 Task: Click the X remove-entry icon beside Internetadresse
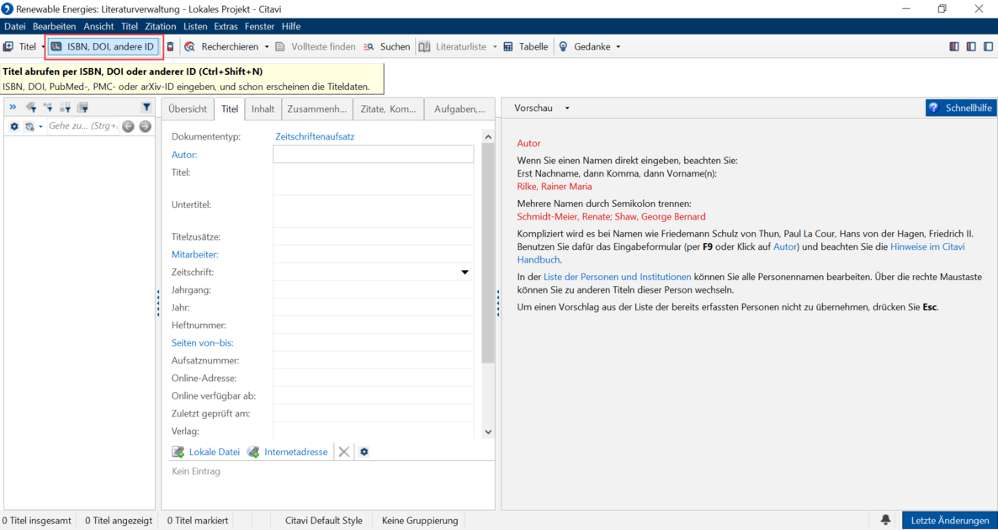pyautogui.click(x=343, y=452)
